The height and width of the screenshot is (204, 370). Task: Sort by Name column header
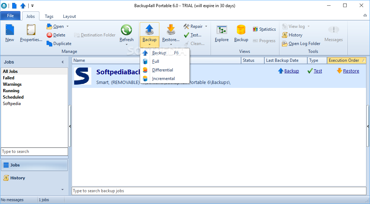coord(156,60)
